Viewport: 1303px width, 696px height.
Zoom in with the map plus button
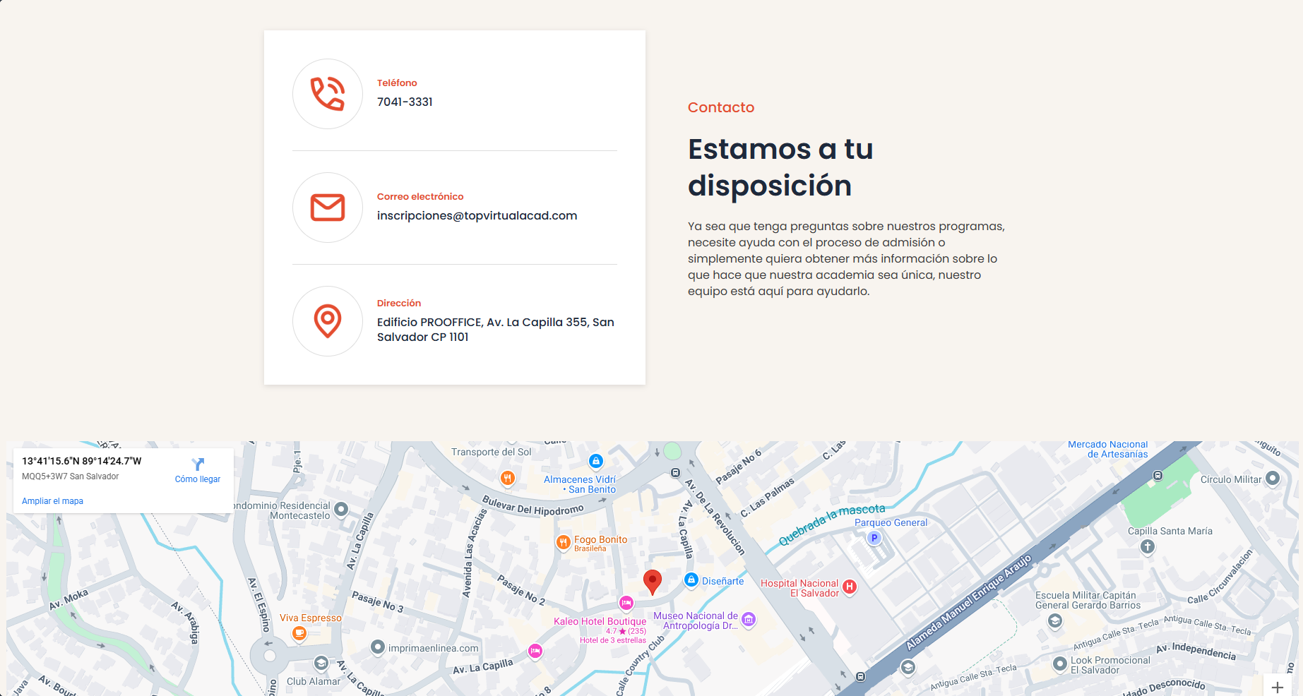tap(1278, 687)
